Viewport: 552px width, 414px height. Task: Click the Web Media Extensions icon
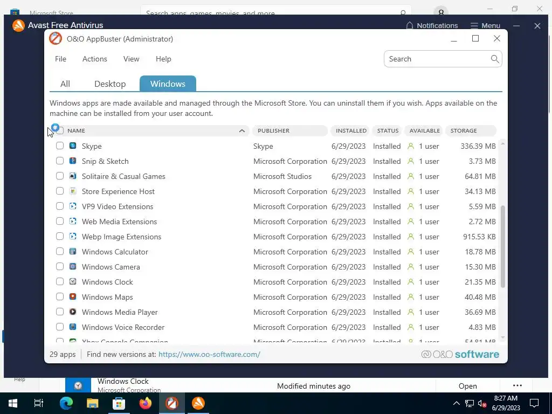pyautogui.click(x=73, y=222)
